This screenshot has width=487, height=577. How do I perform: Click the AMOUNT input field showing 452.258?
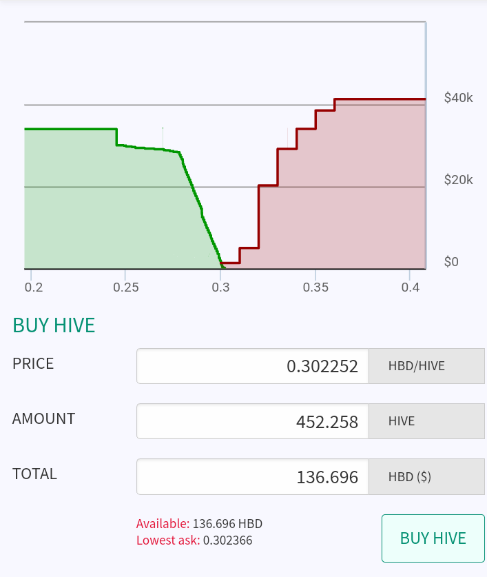pyautogui.click(x=253, y=421)
